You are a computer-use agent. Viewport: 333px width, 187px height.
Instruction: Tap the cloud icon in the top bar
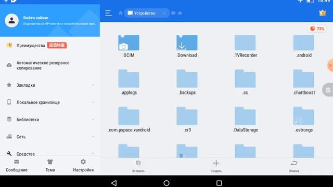coord(180,13)
